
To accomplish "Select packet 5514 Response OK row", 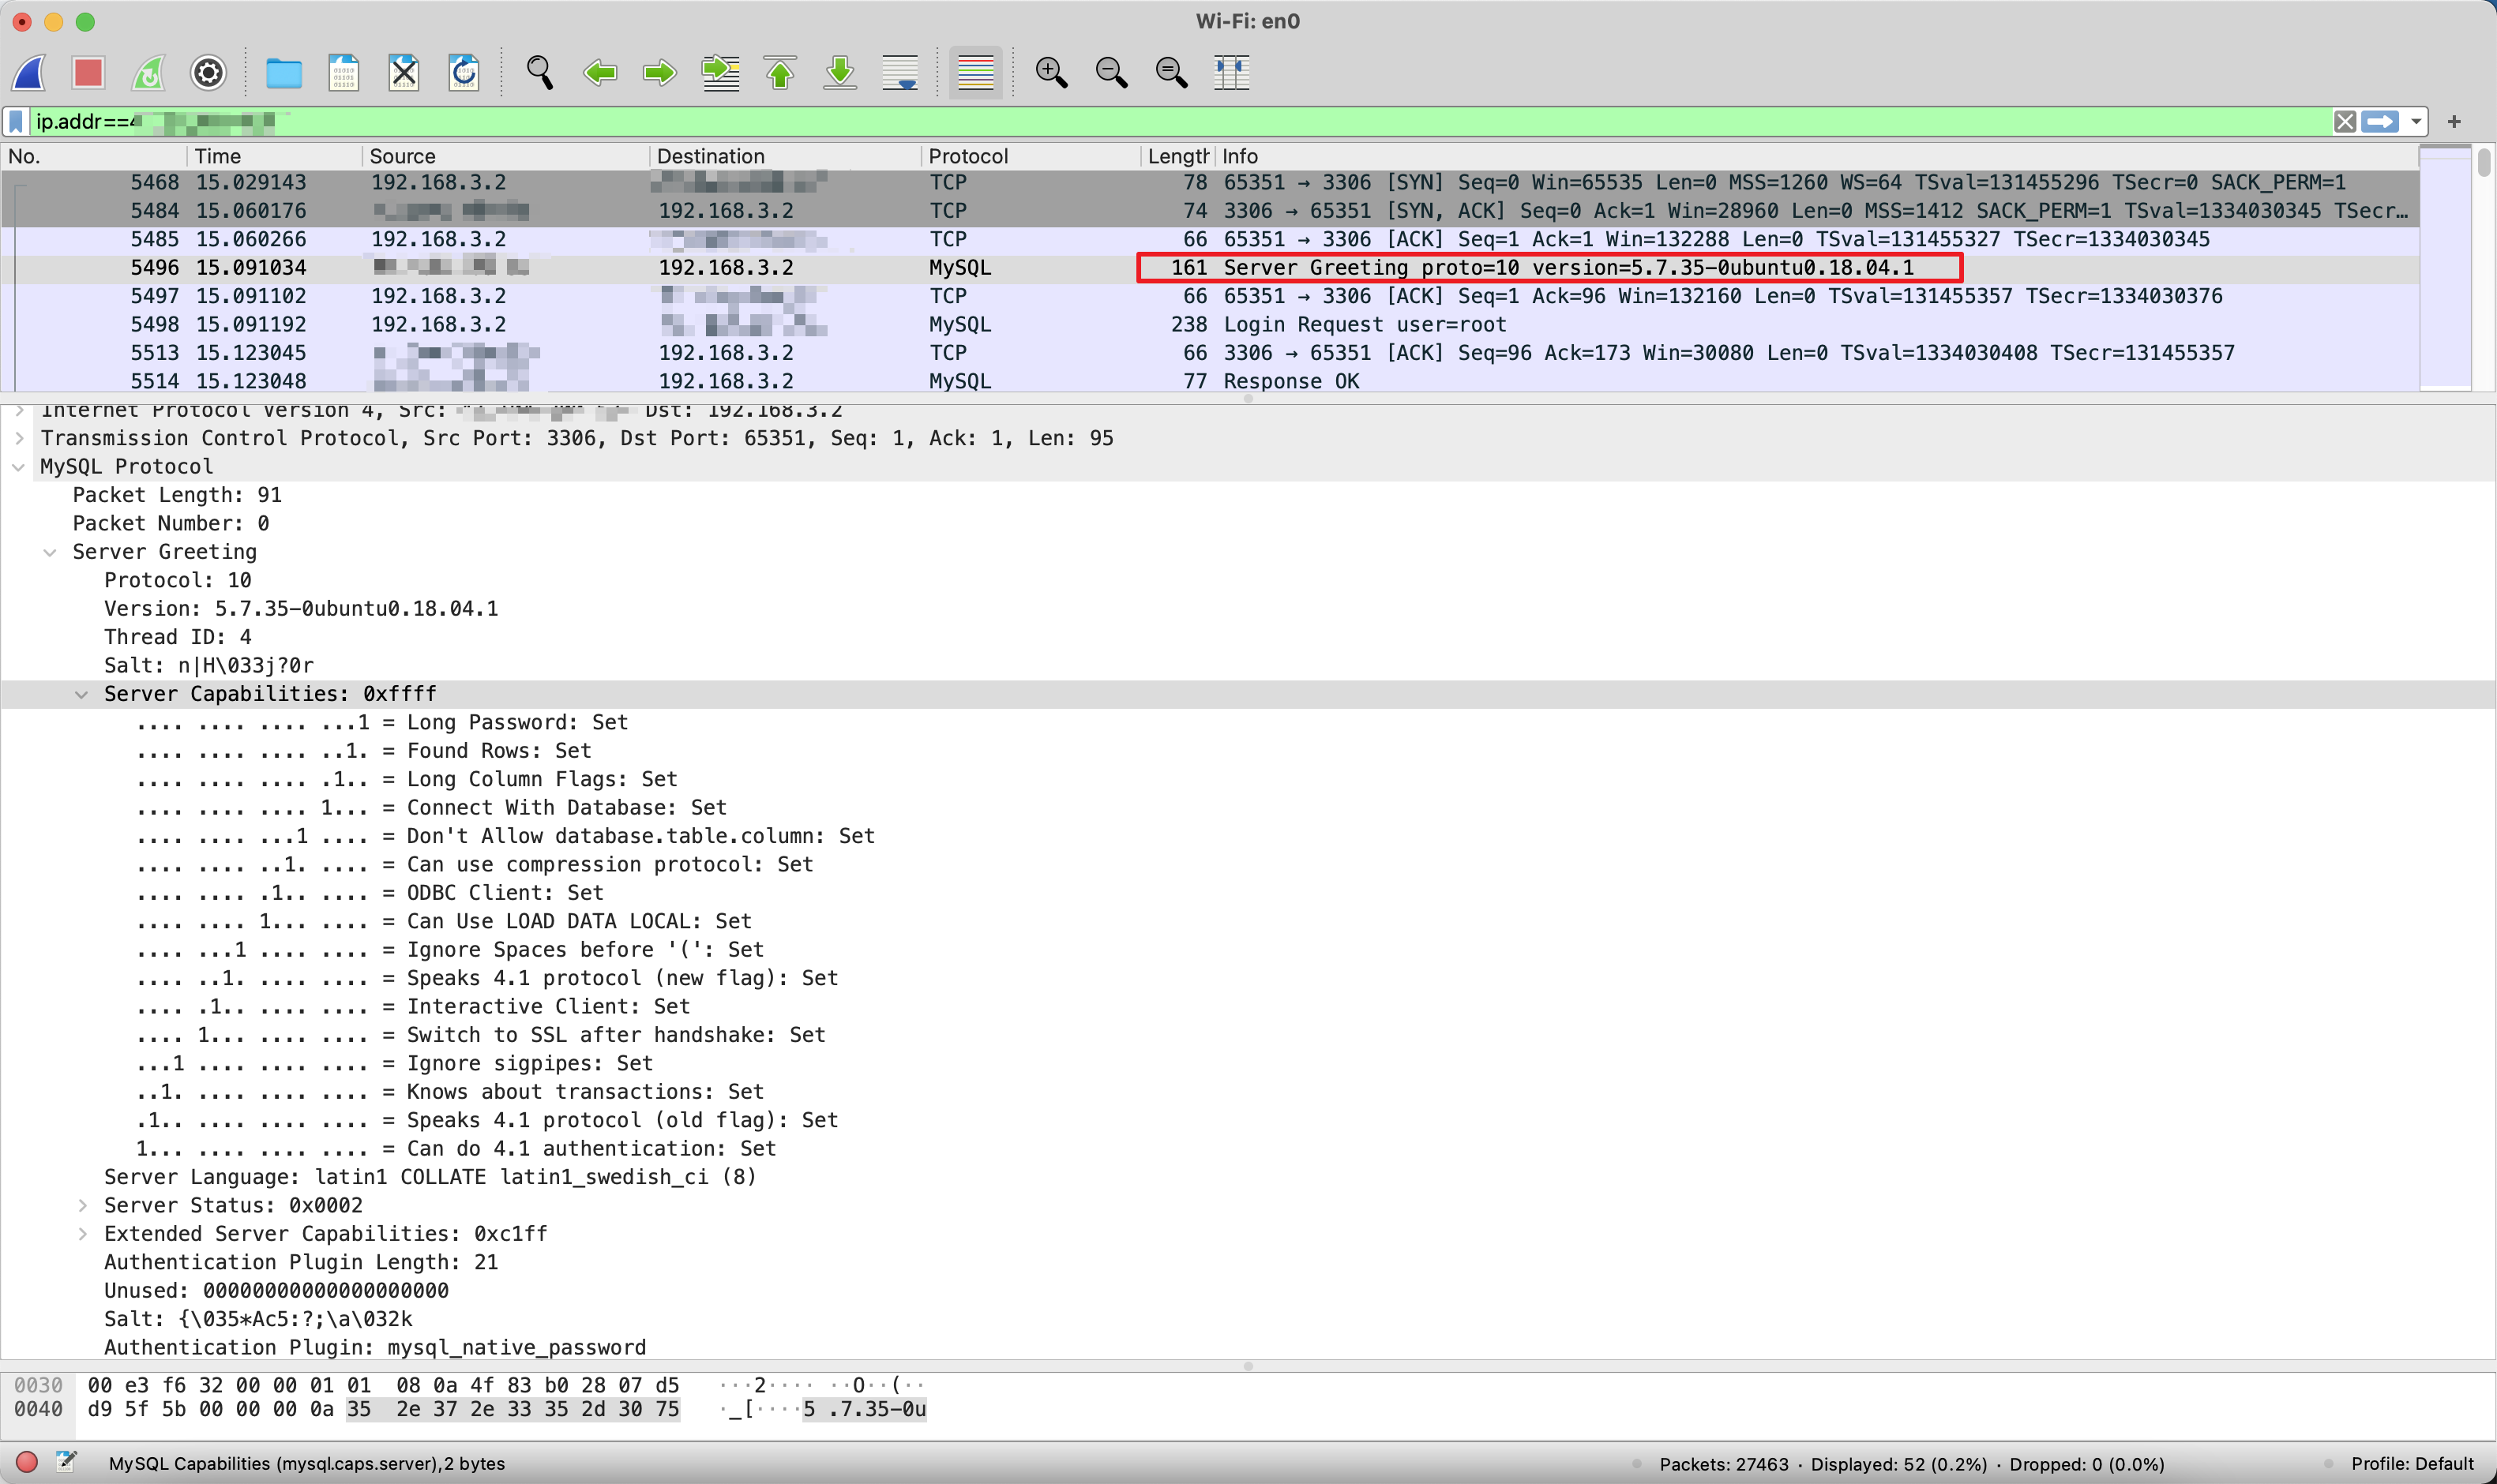I will (x=1211, y=381).
